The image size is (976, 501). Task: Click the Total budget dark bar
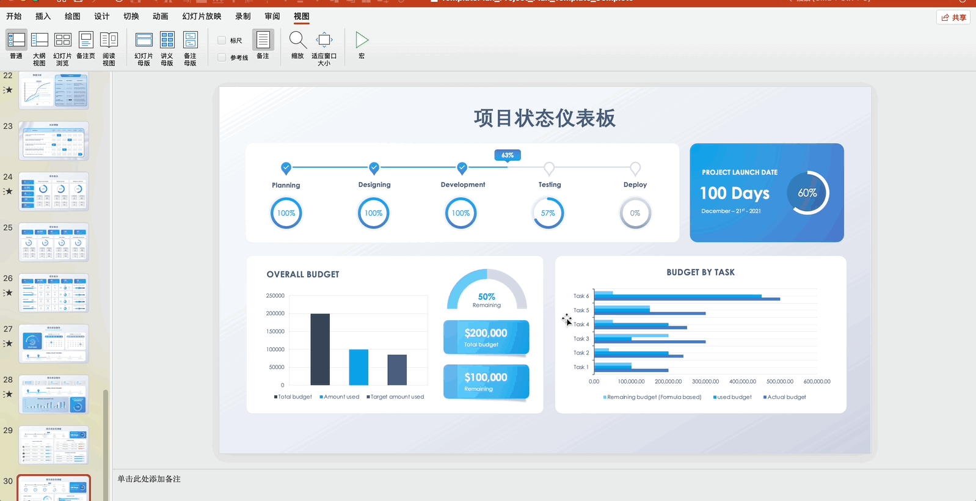point(320,349)
